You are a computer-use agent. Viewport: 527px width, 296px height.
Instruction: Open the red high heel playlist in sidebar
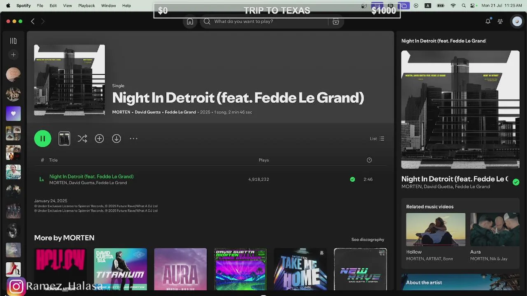(x=13, y=269)
